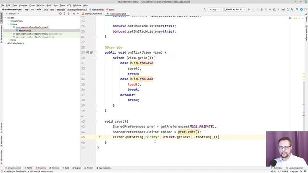Click the UTF-8 encoding in status bar

pyautogui.click(x=285, y=171)
